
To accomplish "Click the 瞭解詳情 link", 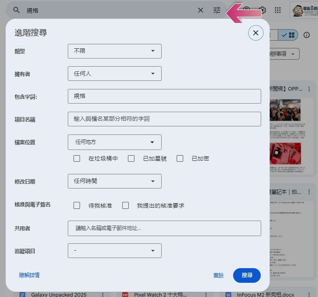I will [x=29, y=275].
